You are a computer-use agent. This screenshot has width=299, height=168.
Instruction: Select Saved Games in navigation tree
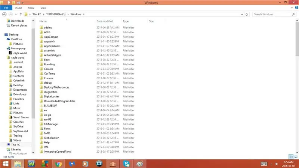pyautogui.click(x=21, y=117)
